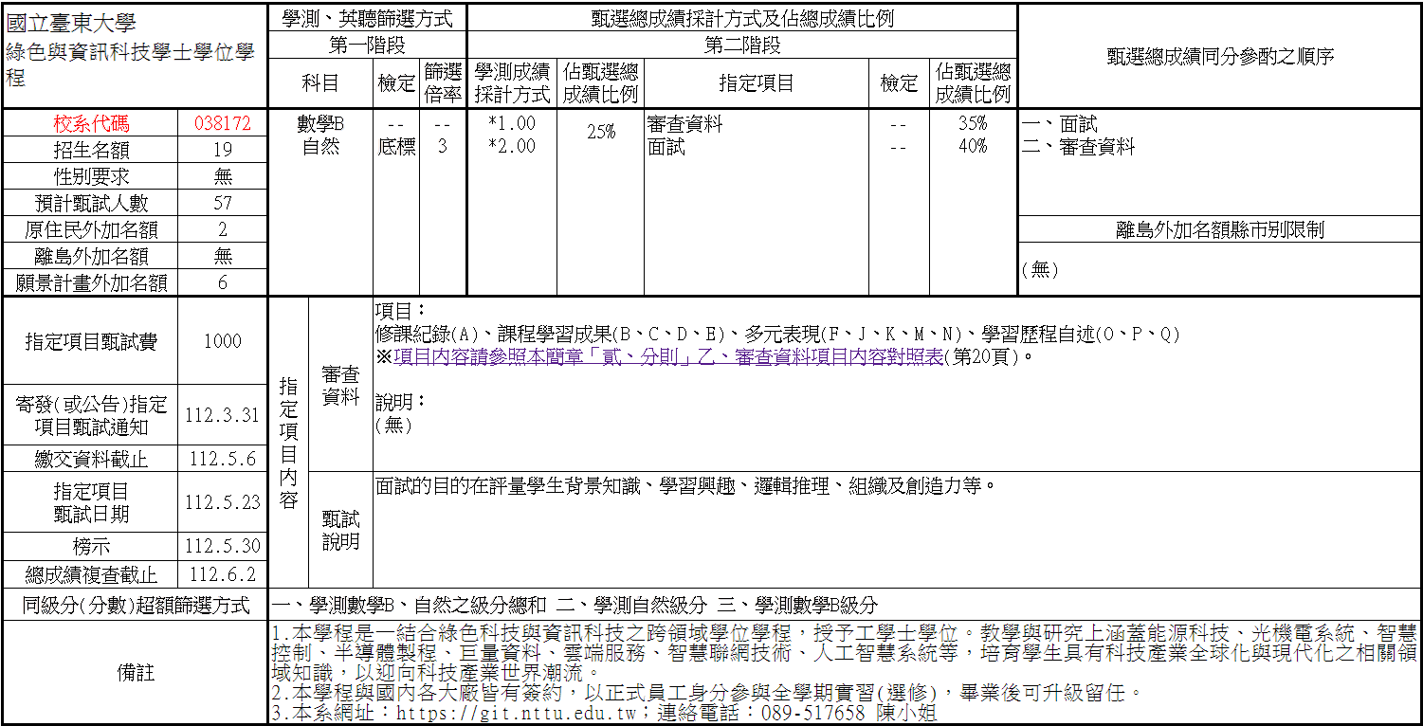Click the 備註 label
Image resolution: width=1423 pixels, height=726 pixels.
click(137, 673)
